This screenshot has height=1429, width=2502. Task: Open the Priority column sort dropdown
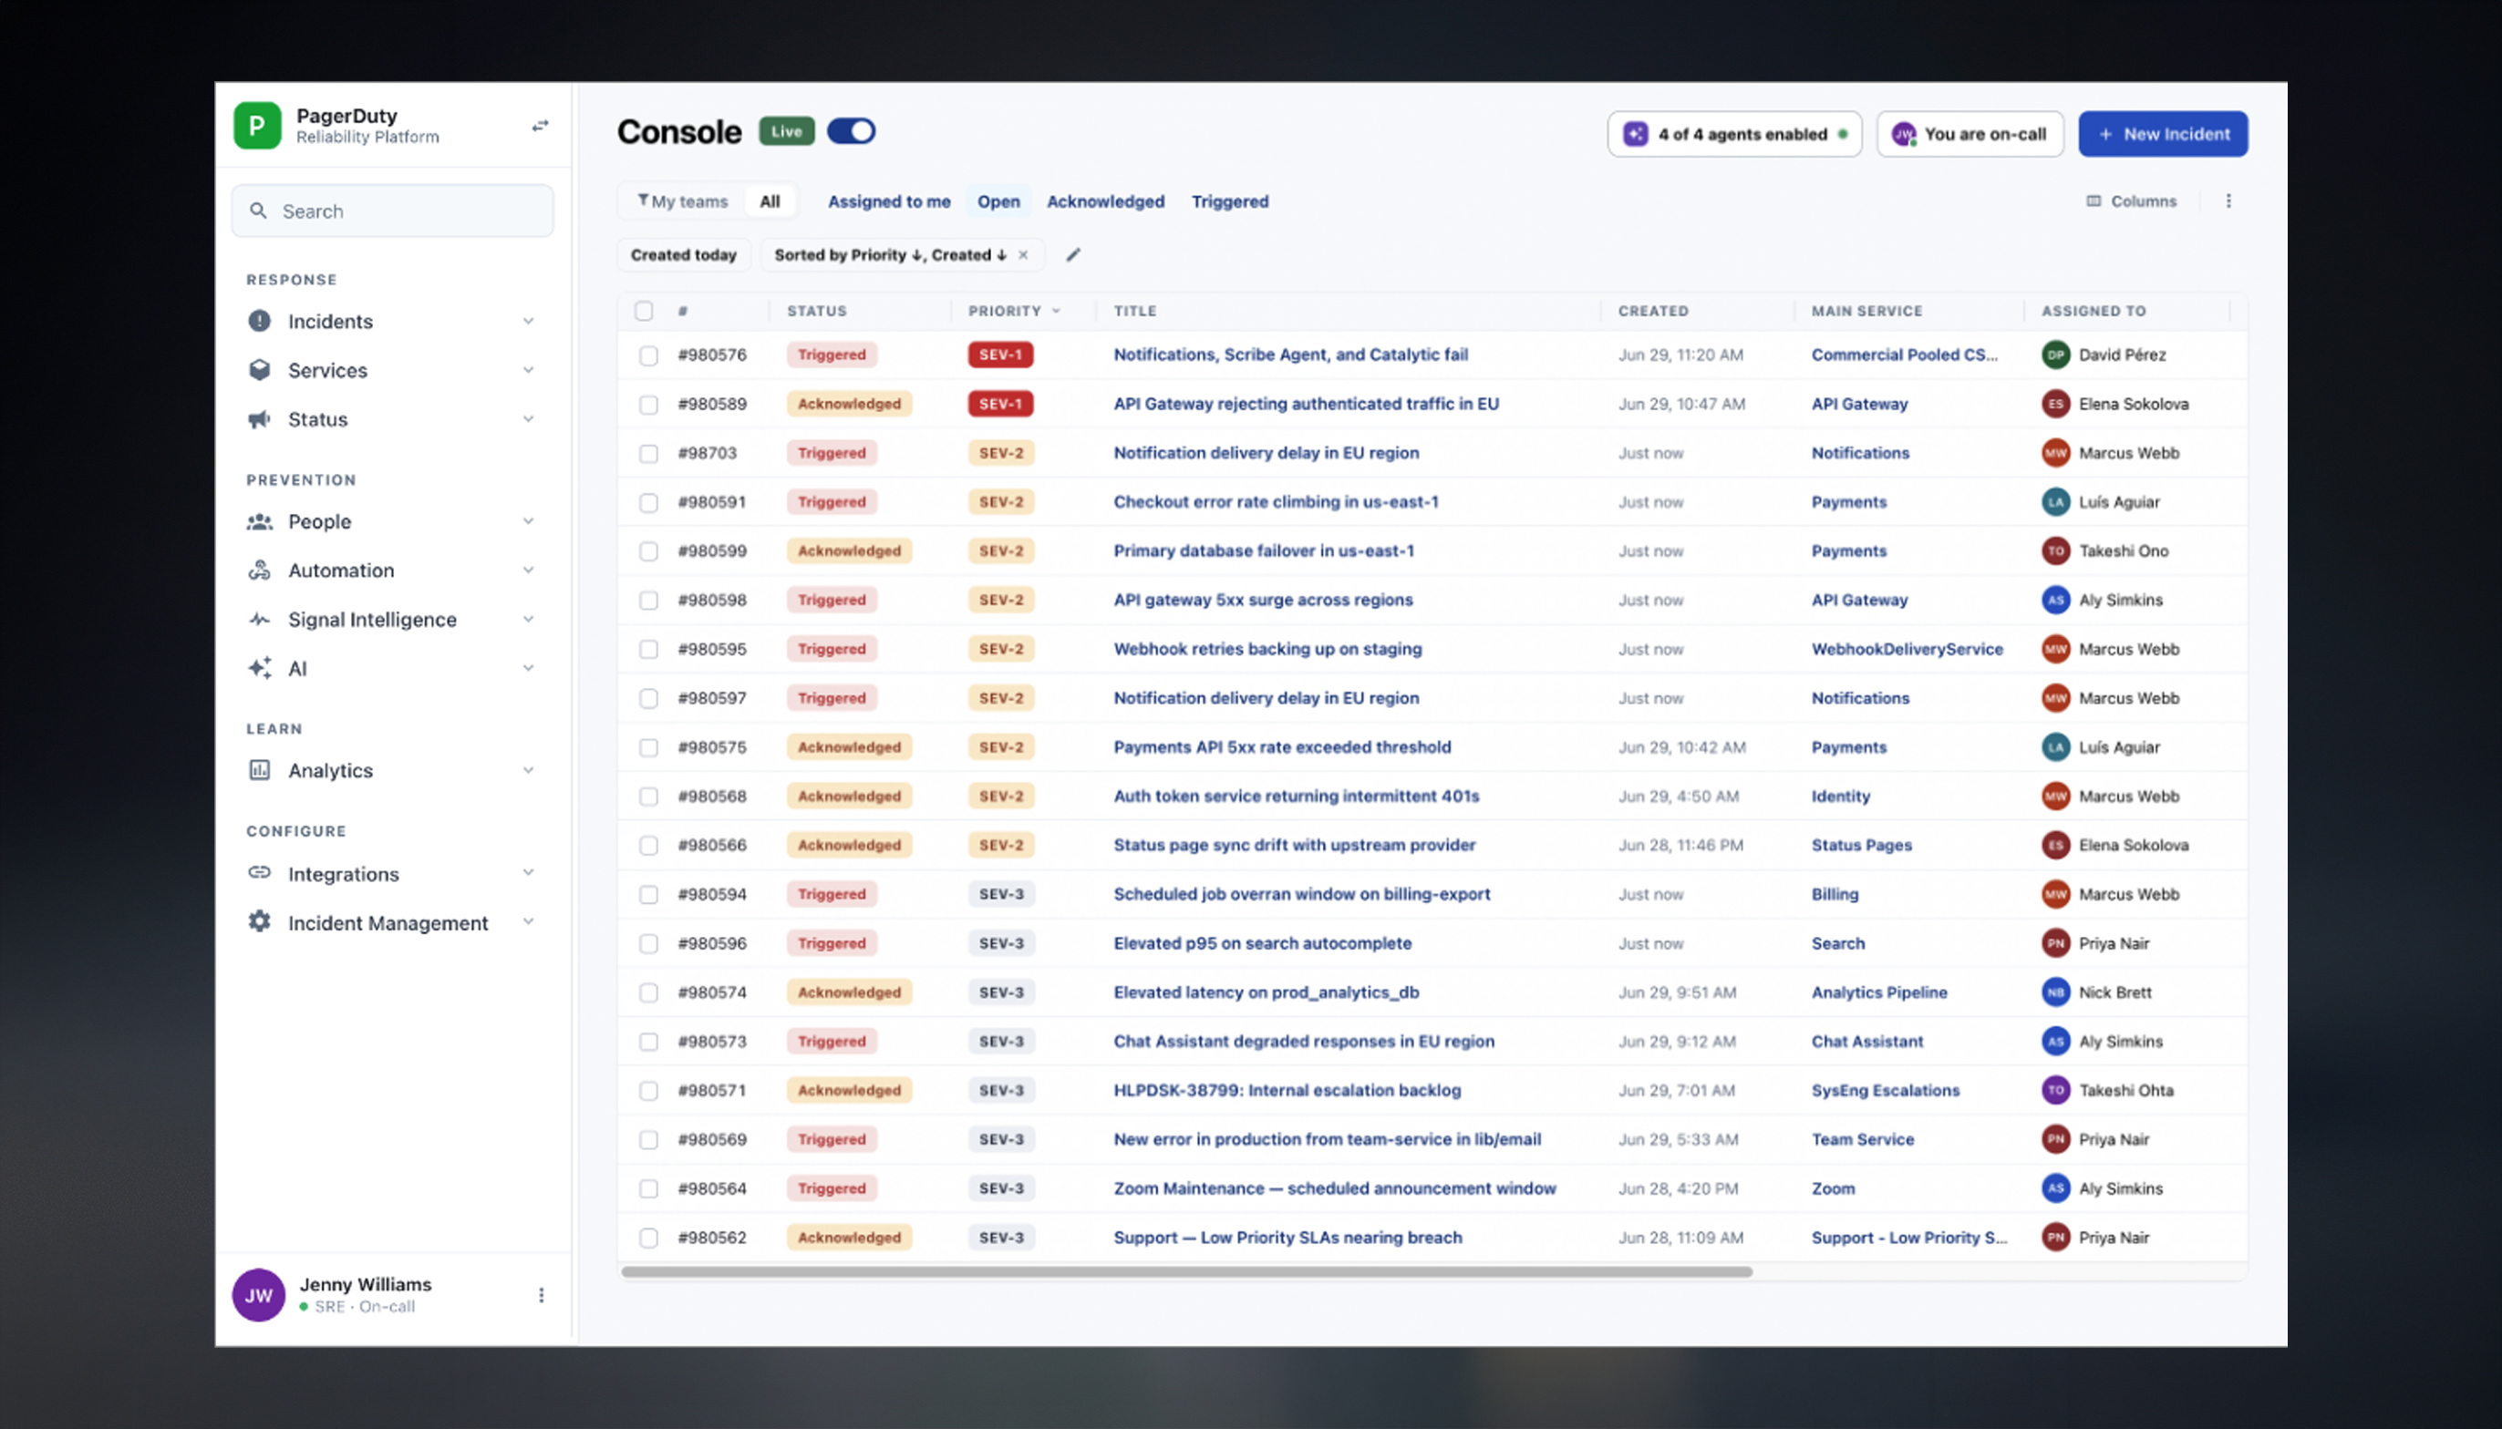tap(1057, 311)
